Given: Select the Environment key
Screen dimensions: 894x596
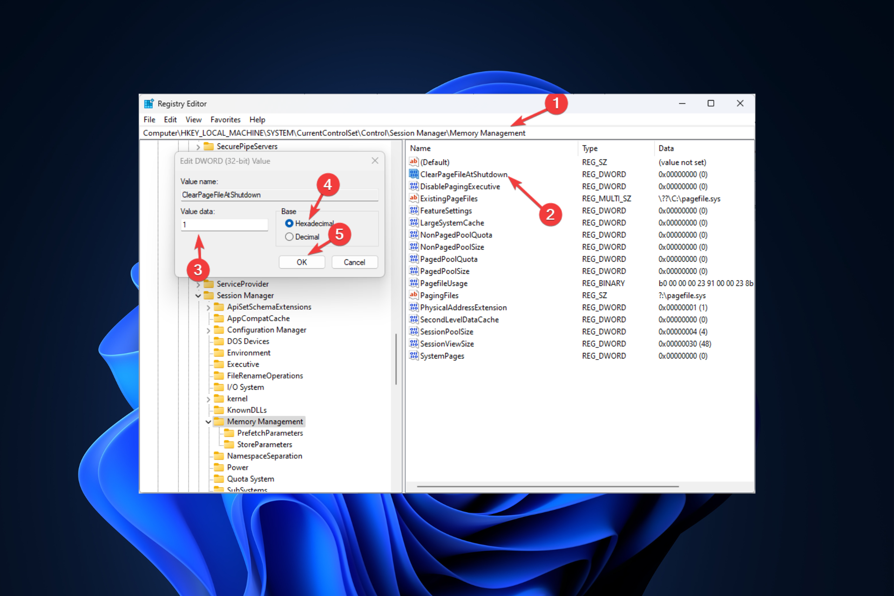Looking at the screenshot, I should [x=249, y=353].
